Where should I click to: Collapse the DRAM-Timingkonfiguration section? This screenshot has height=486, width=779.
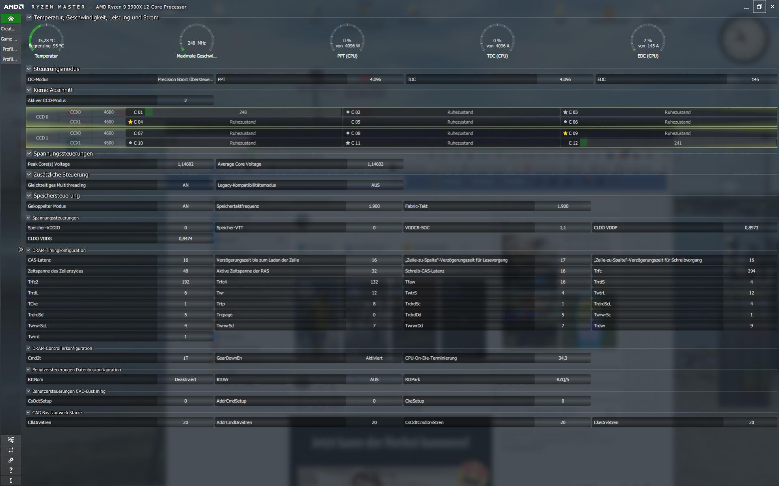tap(28, 250)
